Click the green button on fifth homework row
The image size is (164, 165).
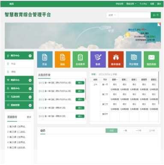(80, 116)
